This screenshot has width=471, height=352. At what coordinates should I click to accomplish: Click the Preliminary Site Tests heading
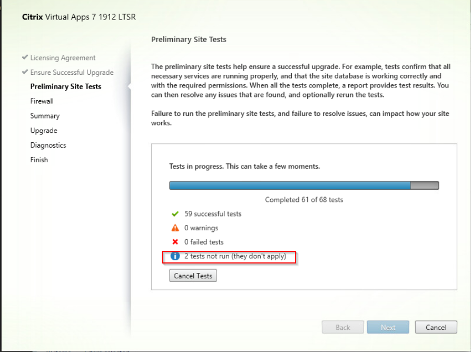pyautogui.click(x=189, y=40)
